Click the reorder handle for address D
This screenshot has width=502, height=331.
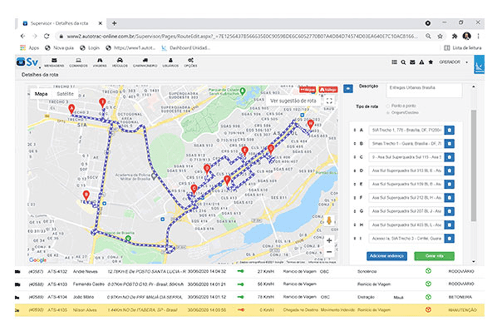354,171
